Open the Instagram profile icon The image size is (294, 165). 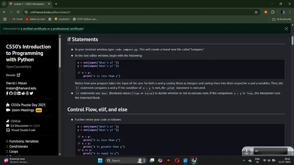(x=15, y=93)
